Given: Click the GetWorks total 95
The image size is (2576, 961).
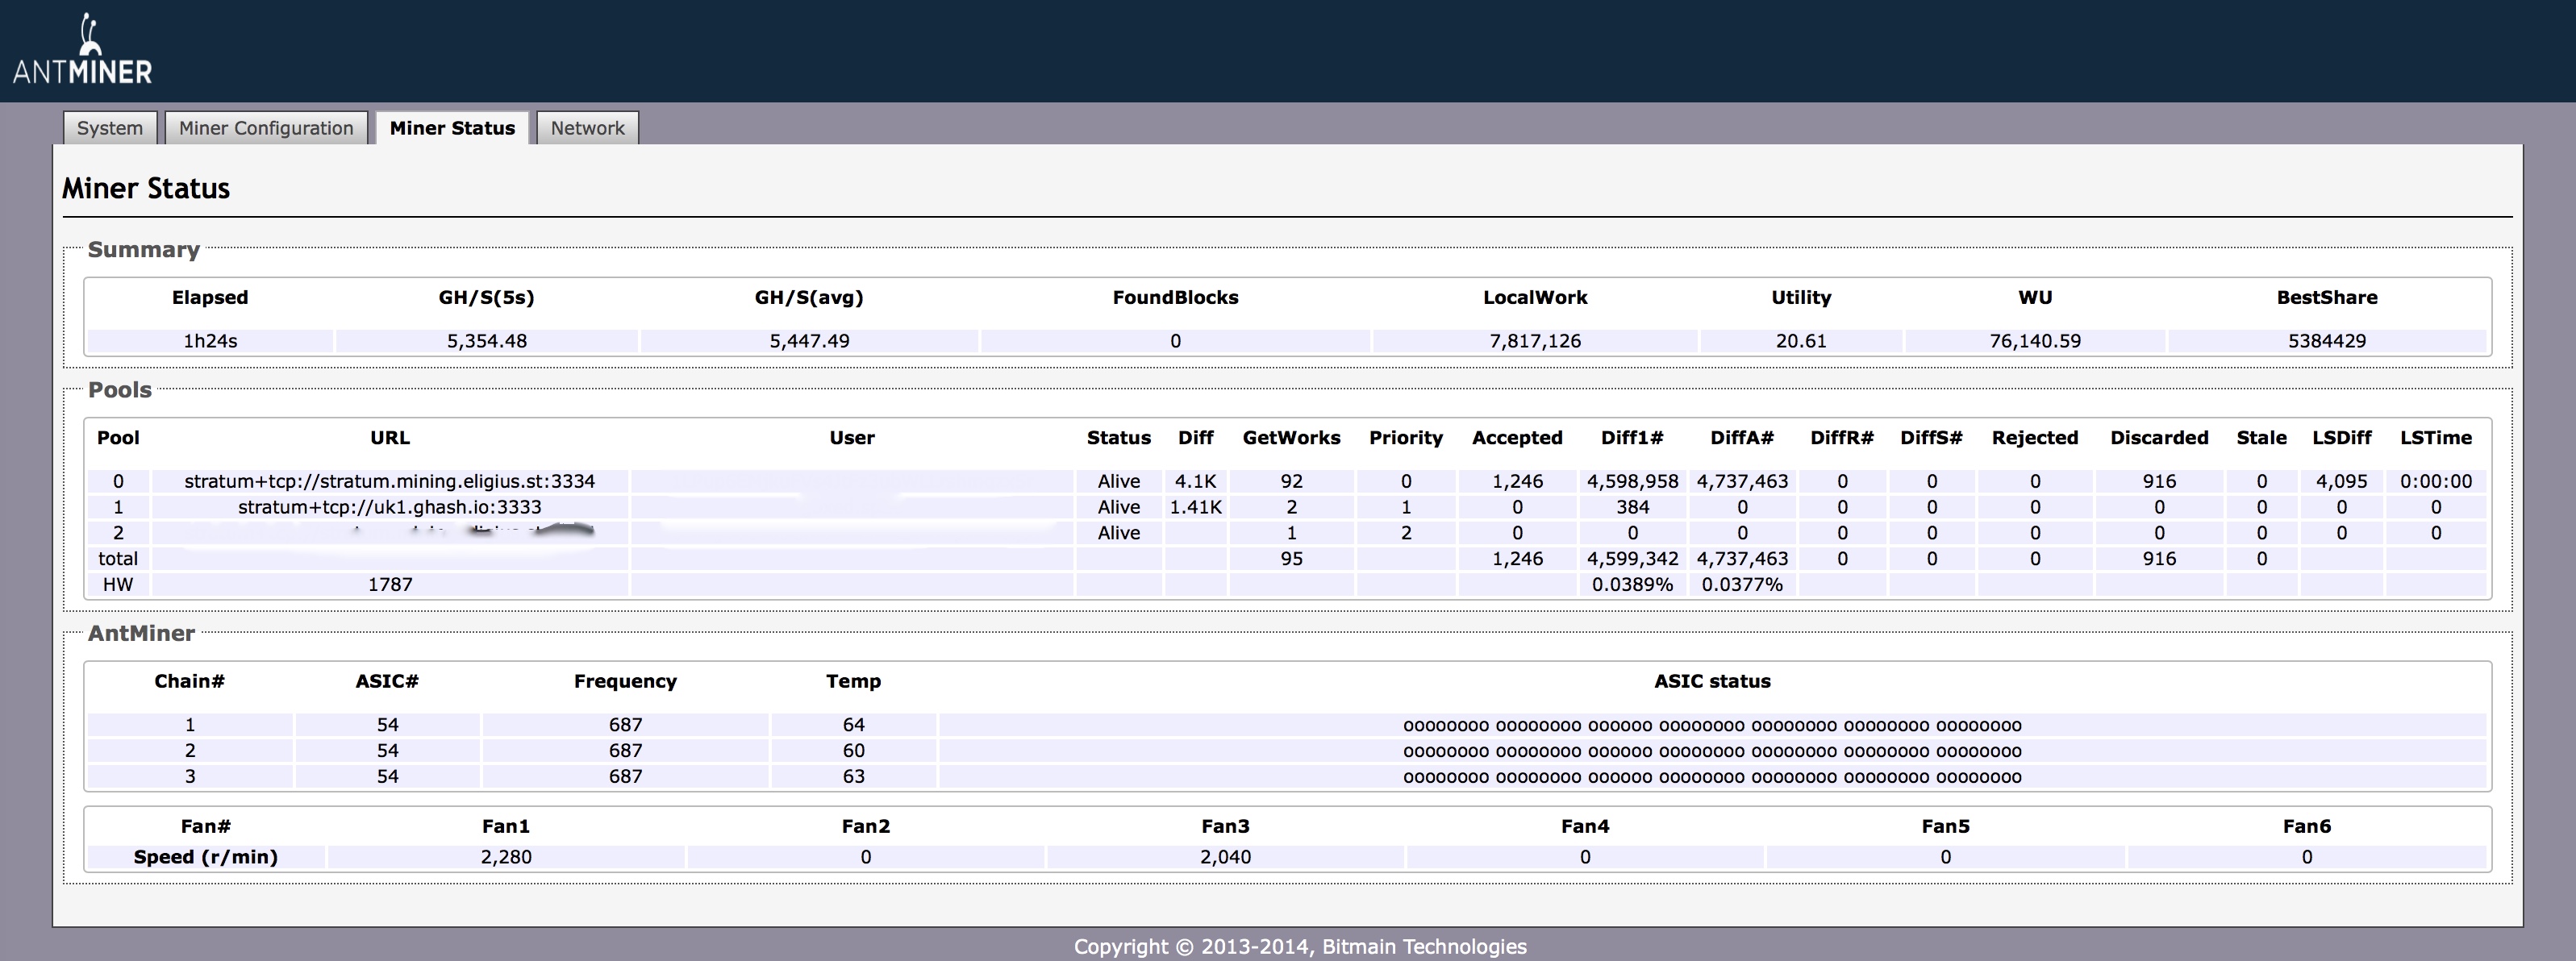Looking at the screenshot, I should [1291, 559].
